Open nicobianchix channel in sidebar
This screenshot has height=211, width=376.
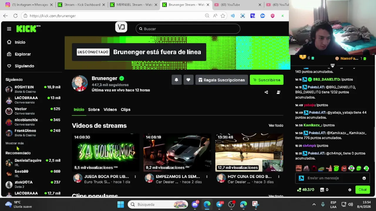[x=33, y=122]
